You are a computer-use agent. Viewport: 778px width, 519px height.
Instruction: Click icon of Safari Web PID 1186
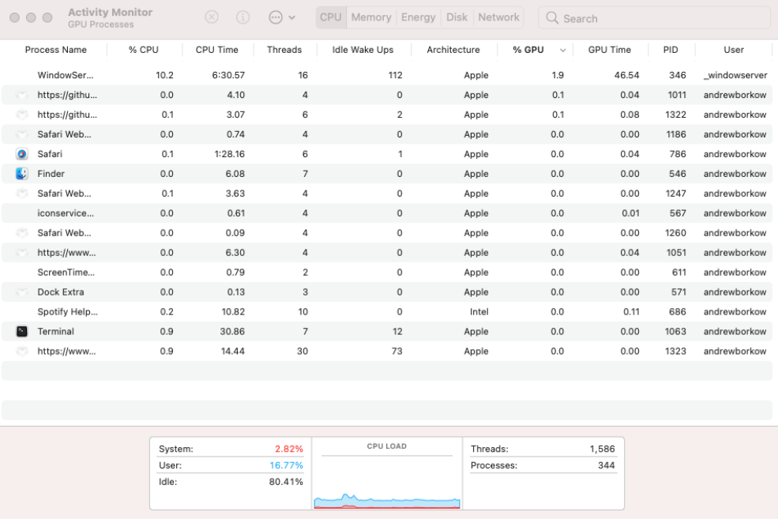[22, 134]
